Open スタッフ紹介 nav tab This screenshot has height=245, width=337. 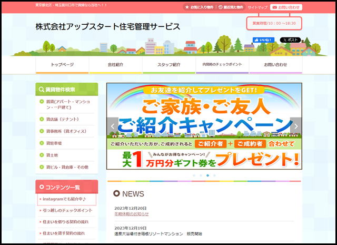[x=168, y=65]
